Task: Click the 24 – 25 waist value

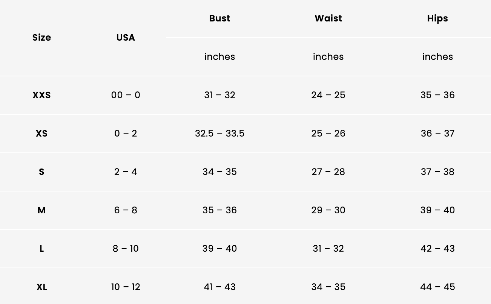Action: (328, 95)
